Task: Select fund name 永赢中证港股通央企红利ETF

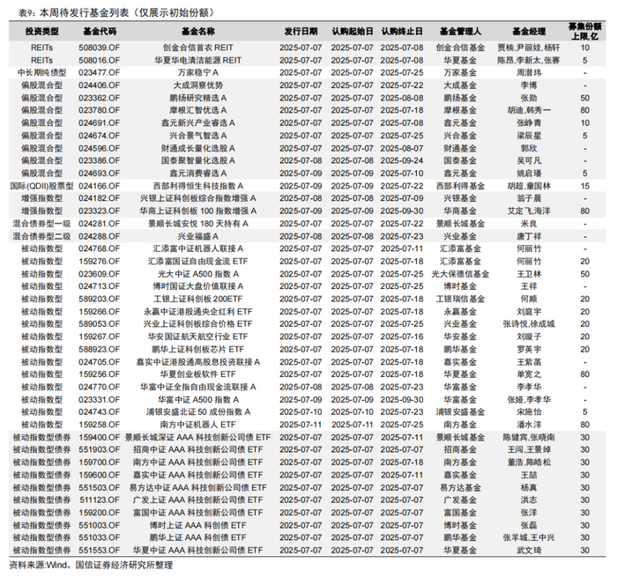Action: [198, 312]
